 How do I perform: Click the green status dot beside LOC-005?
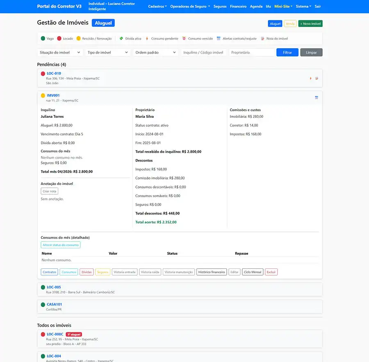click(x=43, y=287)
